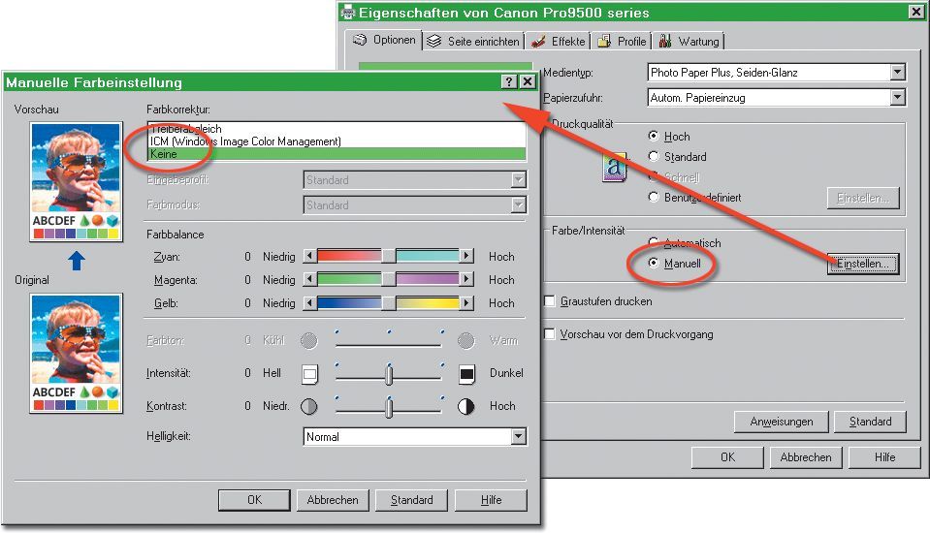Click the disabled Einstellen button beside Benutzerdefiniert

tap(863, 198)
